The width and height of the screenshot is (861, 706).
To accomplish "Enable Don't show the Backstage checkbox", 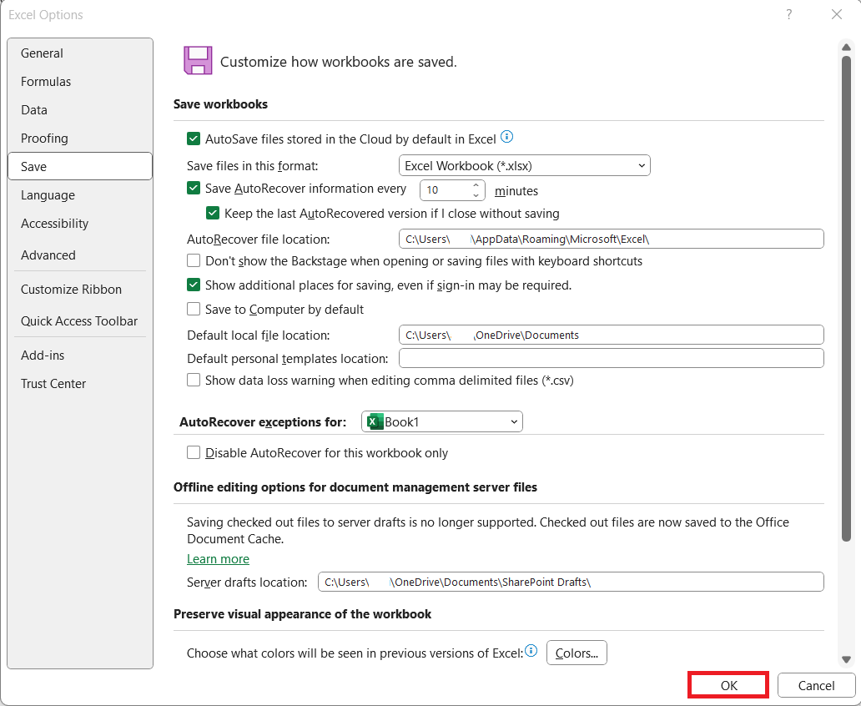I will point(194,260).
